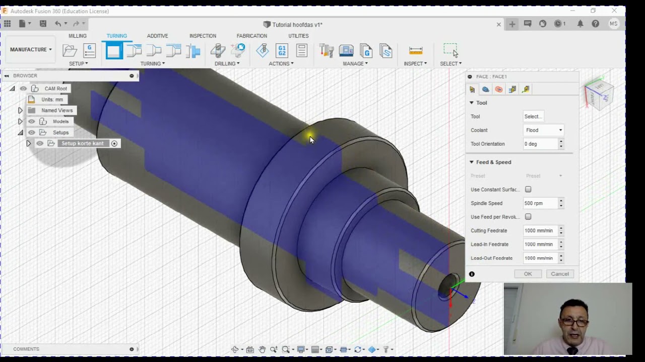
Task: Click the Post Process G1 G2 icon
Action: click(x=282, y=51)
